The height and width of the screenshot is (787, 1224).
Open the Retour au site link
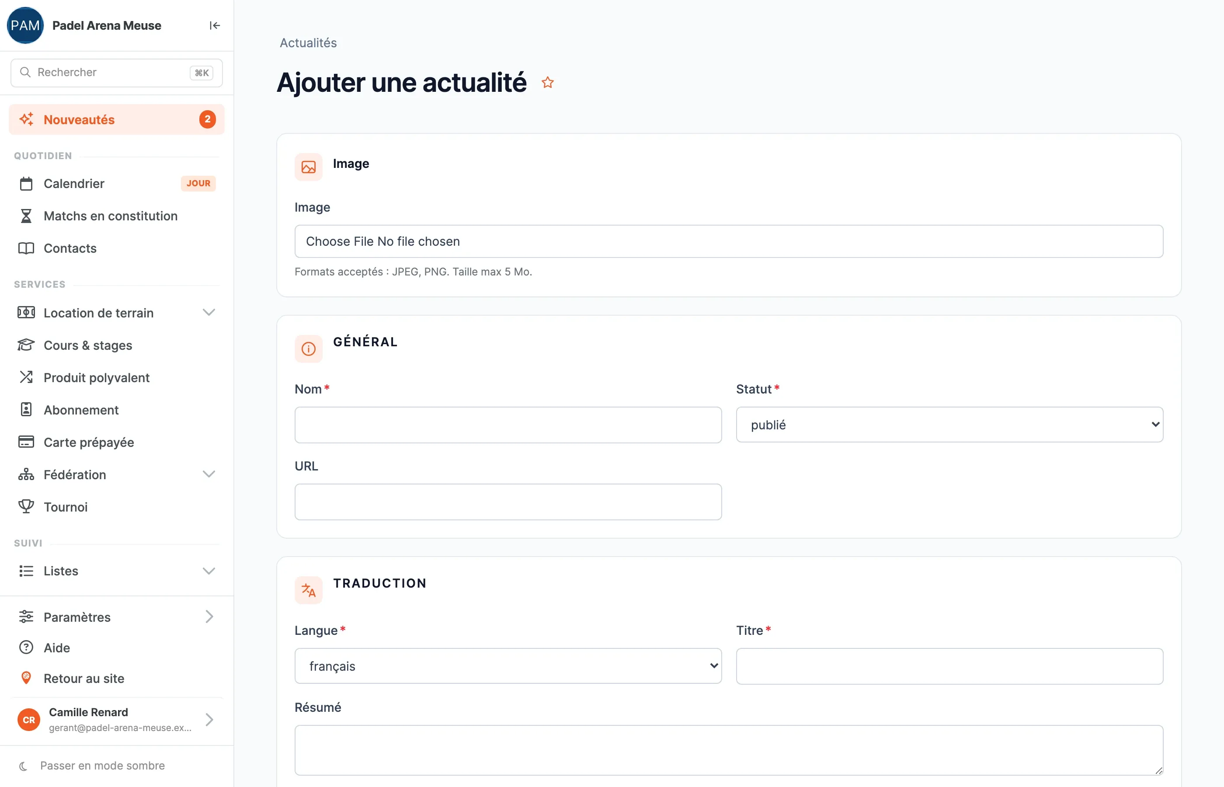116,678
